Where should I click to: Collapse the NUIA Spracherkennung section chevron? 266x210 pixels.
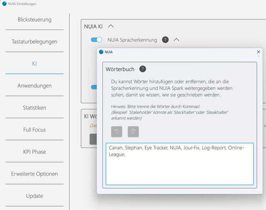pyautogui.click(x=176, y=40)
